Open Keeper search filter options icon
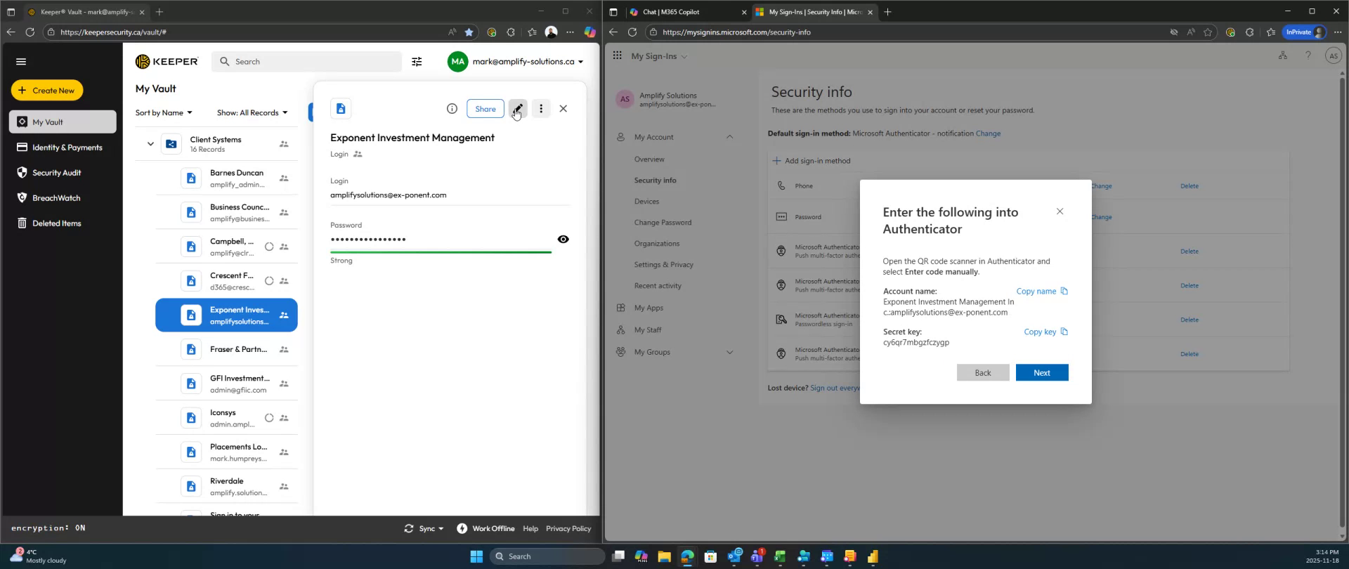This screenshot has height=569, width=1349. pyautogui.click(x=417, y=62)
